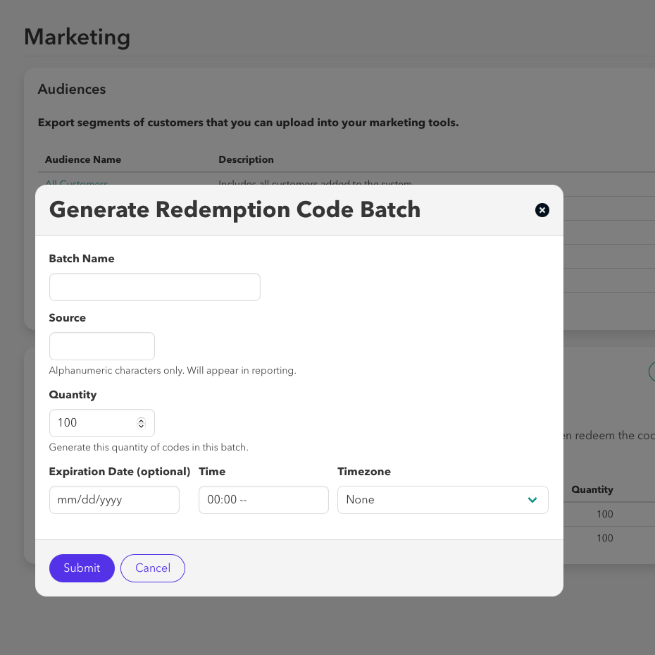Image resolution: width=655 pixels, height=655 pixels.
Task: Open the Expiration Date picker field
Action: click(x=114, y=500)
